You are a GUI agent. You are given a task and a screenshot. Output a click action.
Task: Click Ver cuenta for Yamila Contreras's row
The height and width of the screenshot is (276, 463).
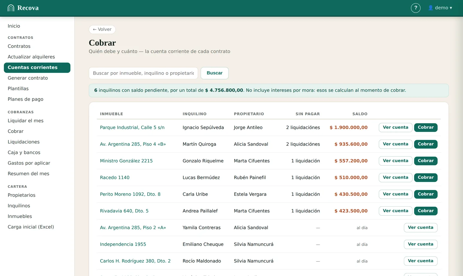[x=421, y=228]
